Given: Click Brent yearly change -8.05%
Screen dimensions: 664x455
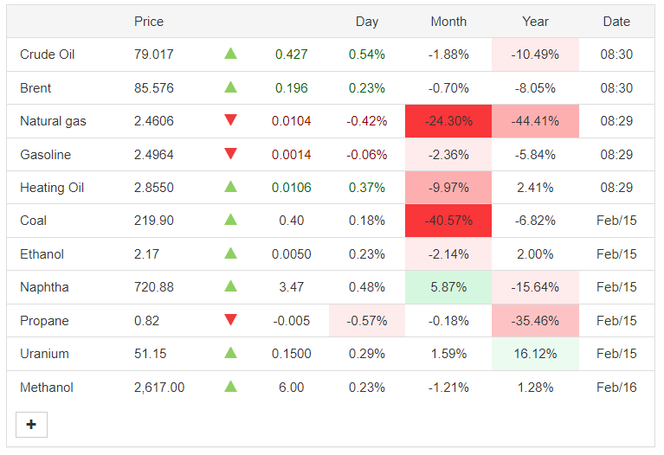Looking at the screenshot, I should click(x=535, y=88).
